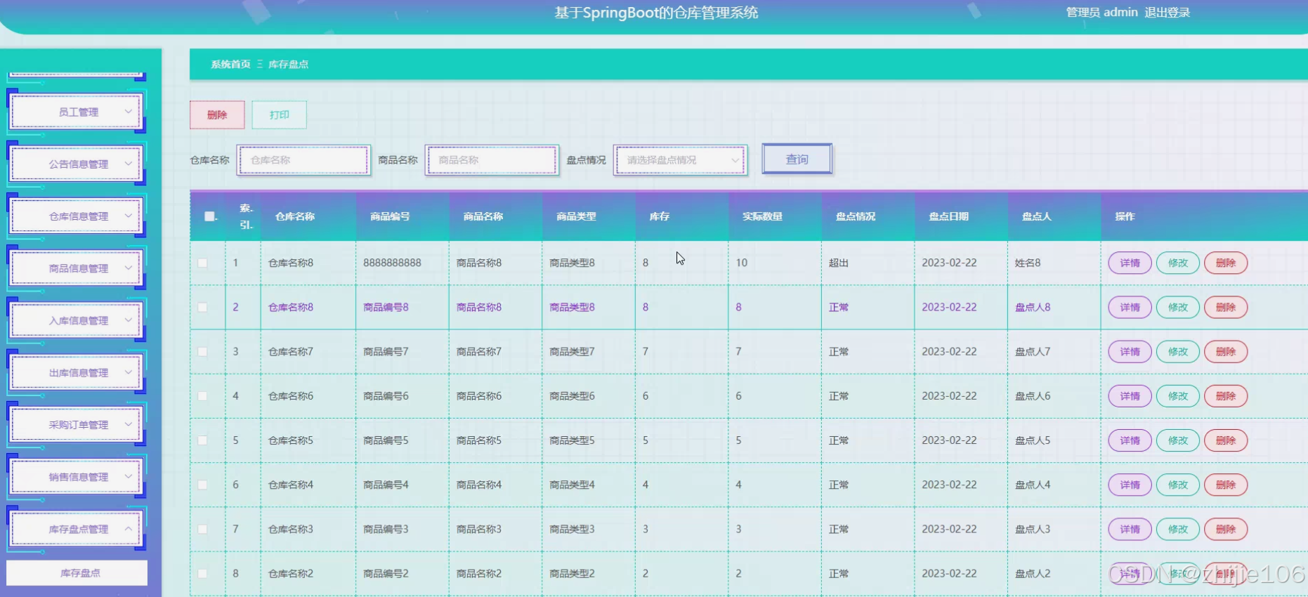1308x597 pixels.
Task: Click 修改 for the 盘点人8 row
Action: coord(1177,307)
